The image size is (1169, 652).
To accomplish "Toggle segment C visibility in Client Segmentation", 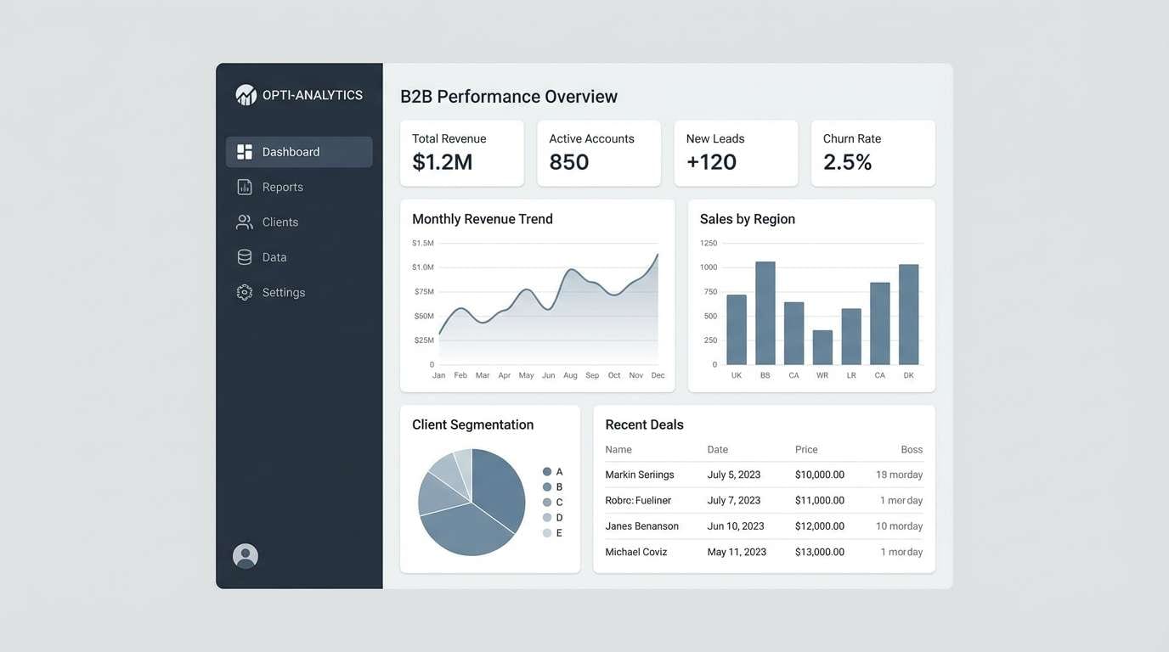I will tap(547, 502).
